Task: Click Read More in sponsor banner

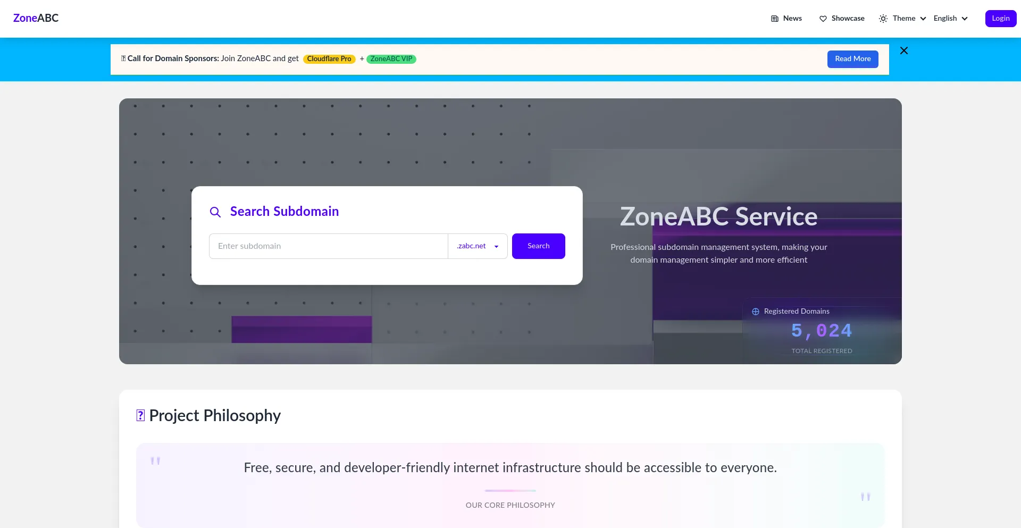Action: tap(852, 59)
